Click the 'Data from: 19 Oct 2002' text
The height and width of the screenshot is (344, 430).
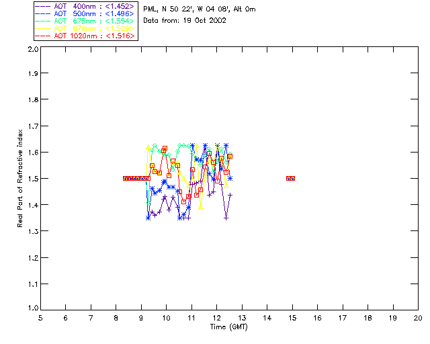click(x=185, y=21)
